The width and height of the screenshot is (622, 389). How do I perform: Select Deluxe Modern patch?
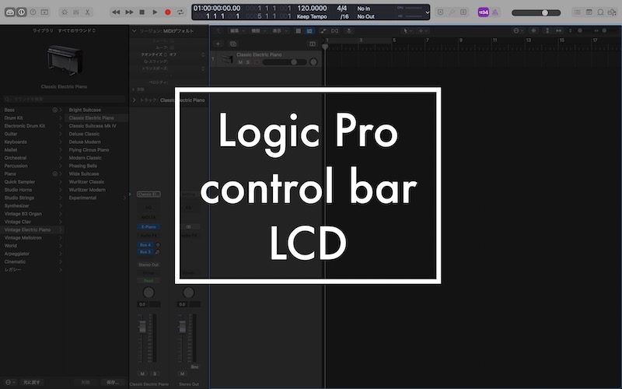pyautogui.click(x=85, y=142)
